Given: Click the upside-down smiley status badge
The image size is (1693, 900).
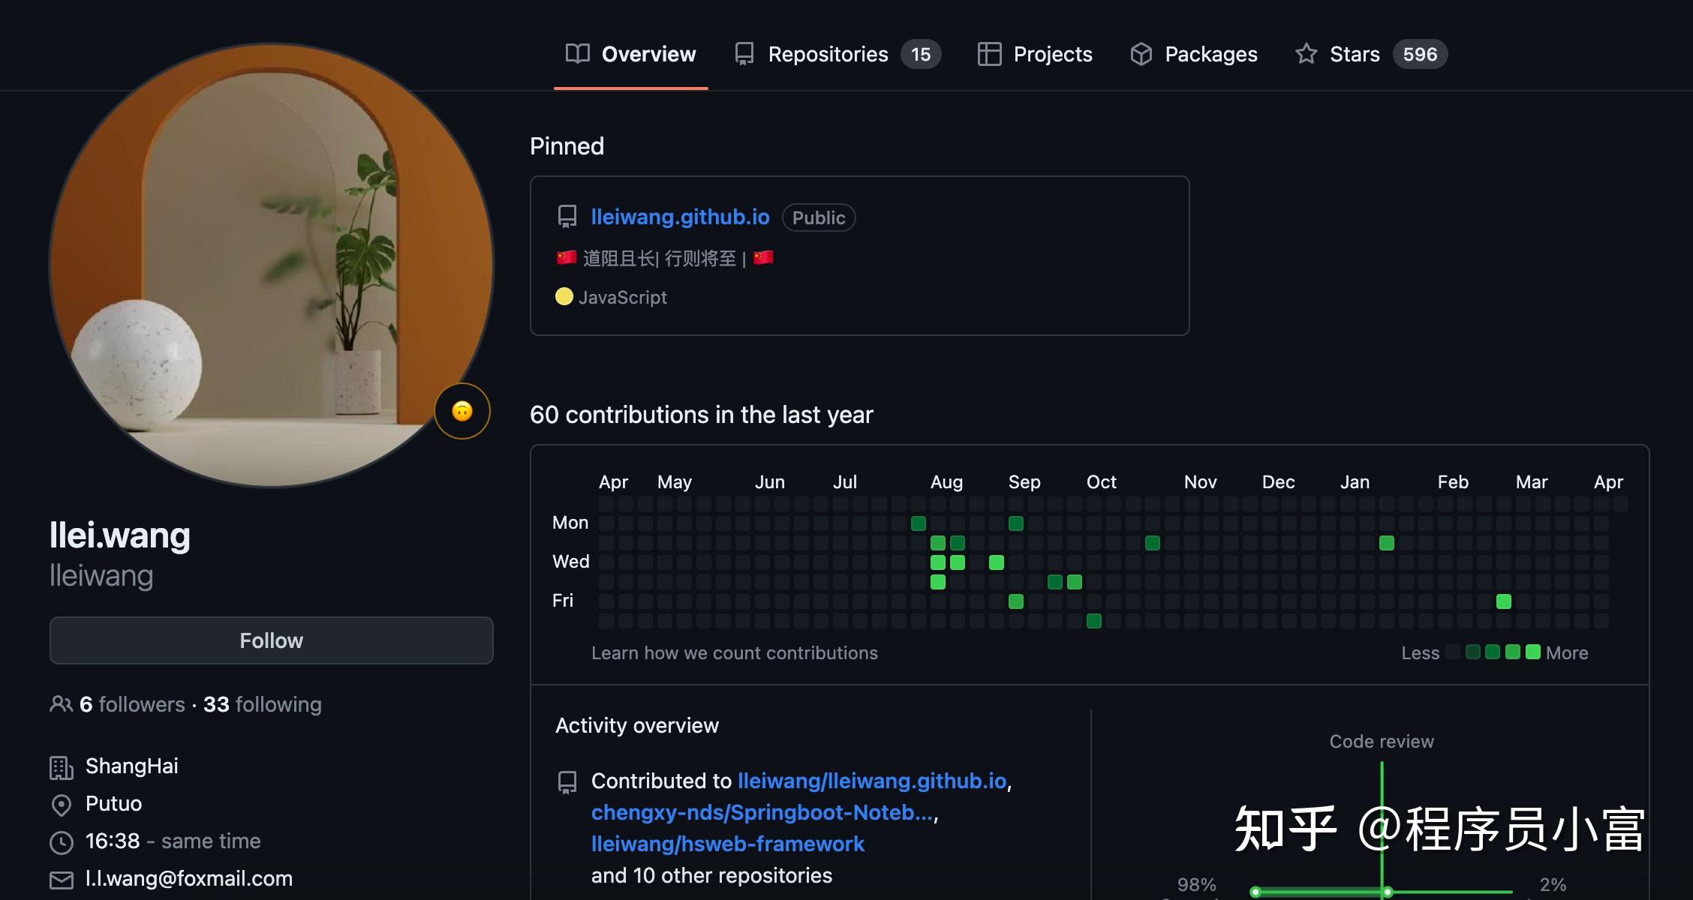Looking at the screenshot, I should (462, 411).
